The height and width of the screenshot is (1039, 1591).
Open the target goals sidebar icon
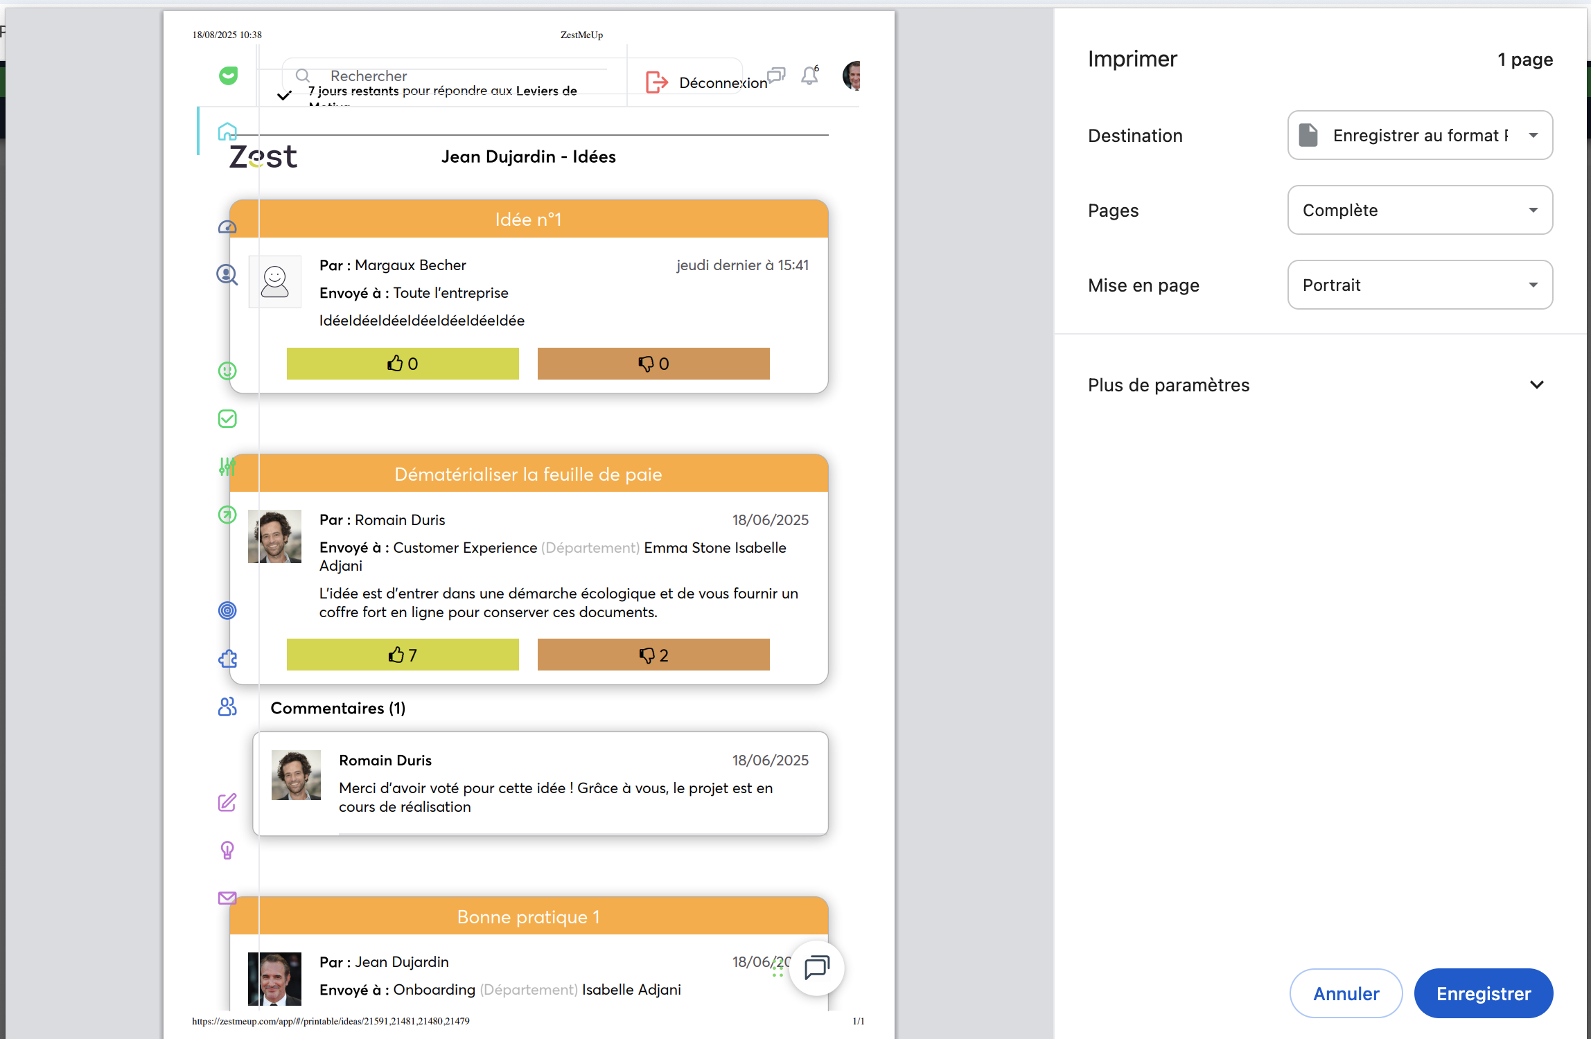click(227, 610)
